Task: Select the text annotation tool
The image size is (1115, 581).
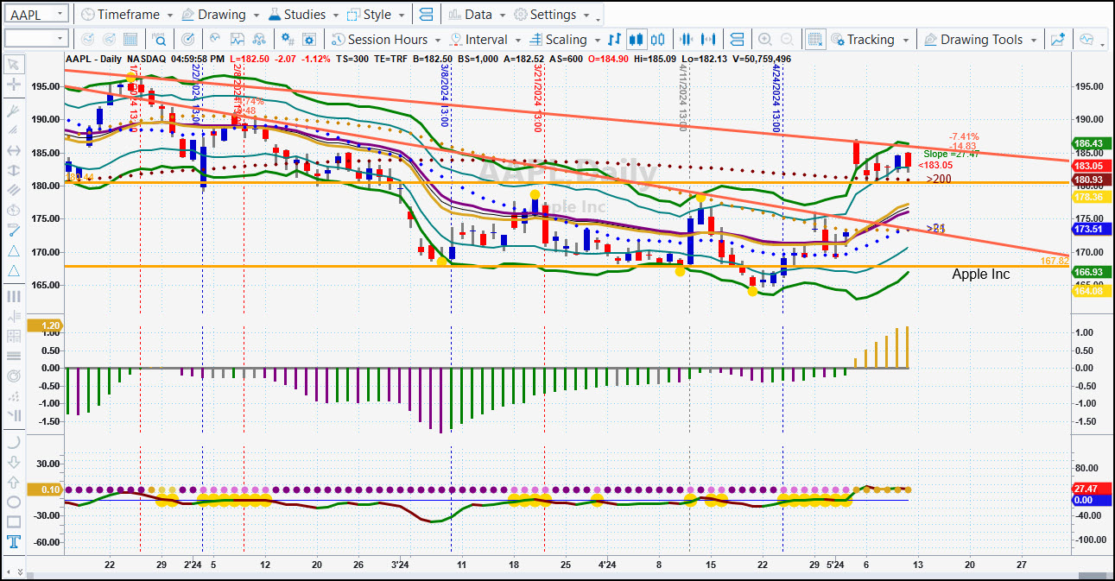Action: (x=14, y=542)
